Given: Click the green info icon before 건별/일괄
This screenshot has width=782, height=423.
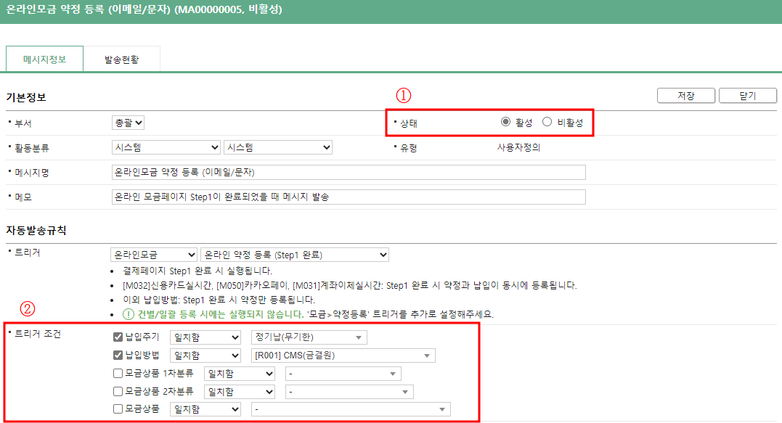Looking at the screenshot, I should click(129, 314).
